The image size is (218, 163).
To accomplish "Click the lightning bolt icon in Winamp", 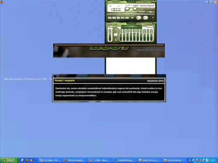I will [x=153, y=18].
